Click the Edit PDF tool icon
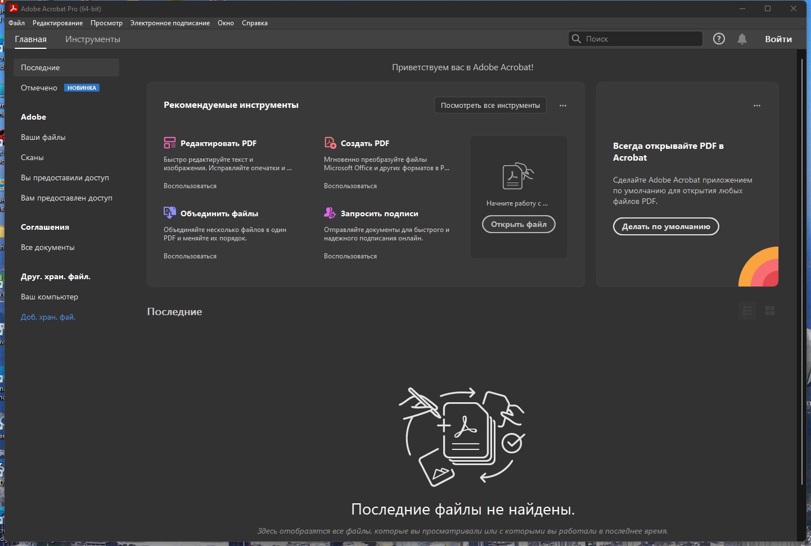The width and height of the screenshot is (811, 546). [x=169, y=143]
